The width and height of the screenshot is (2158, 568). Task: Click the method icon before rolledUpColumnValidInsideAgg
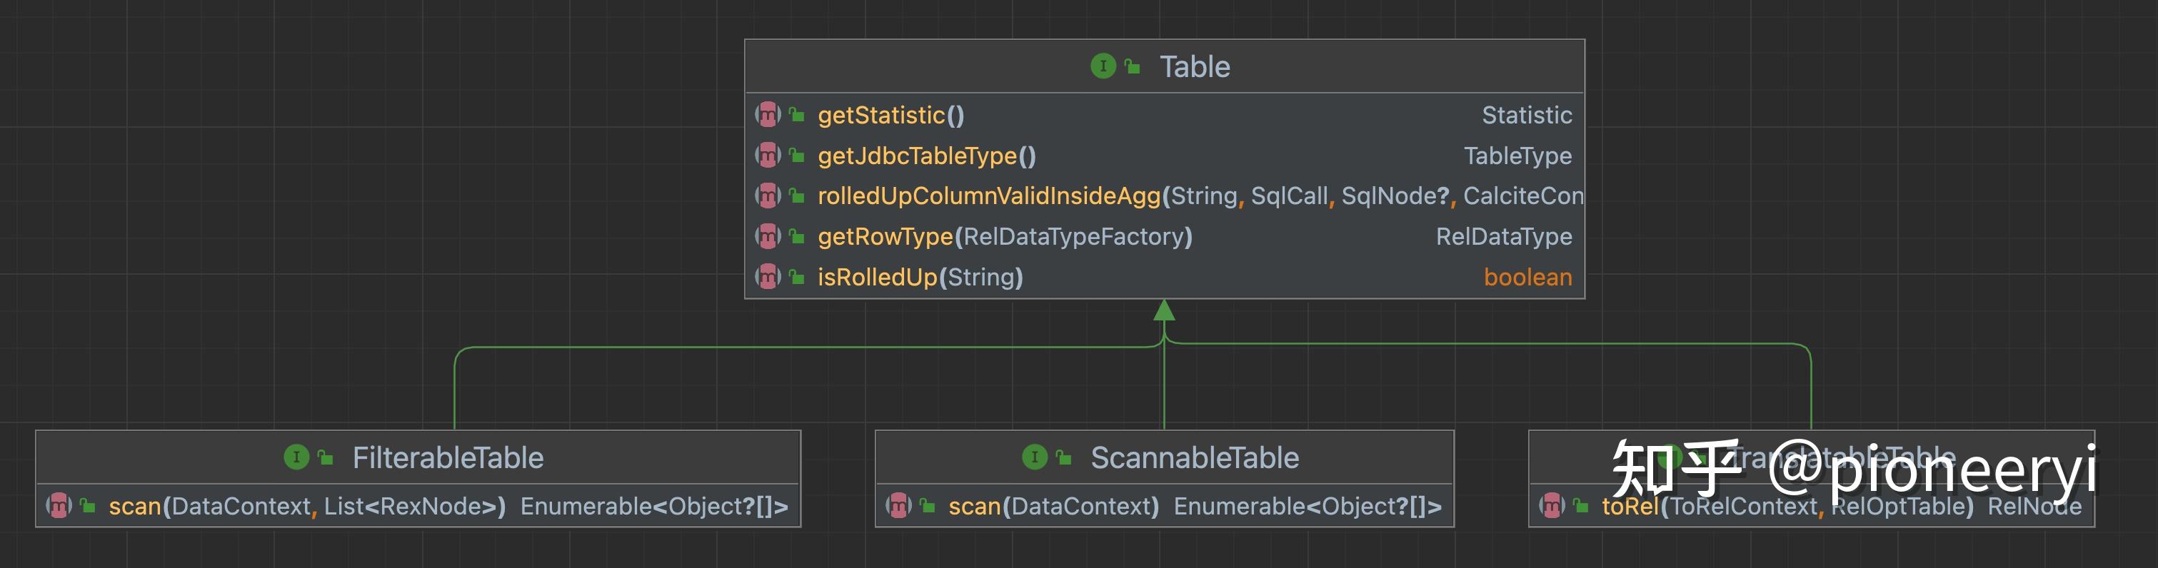click(768, 196)
